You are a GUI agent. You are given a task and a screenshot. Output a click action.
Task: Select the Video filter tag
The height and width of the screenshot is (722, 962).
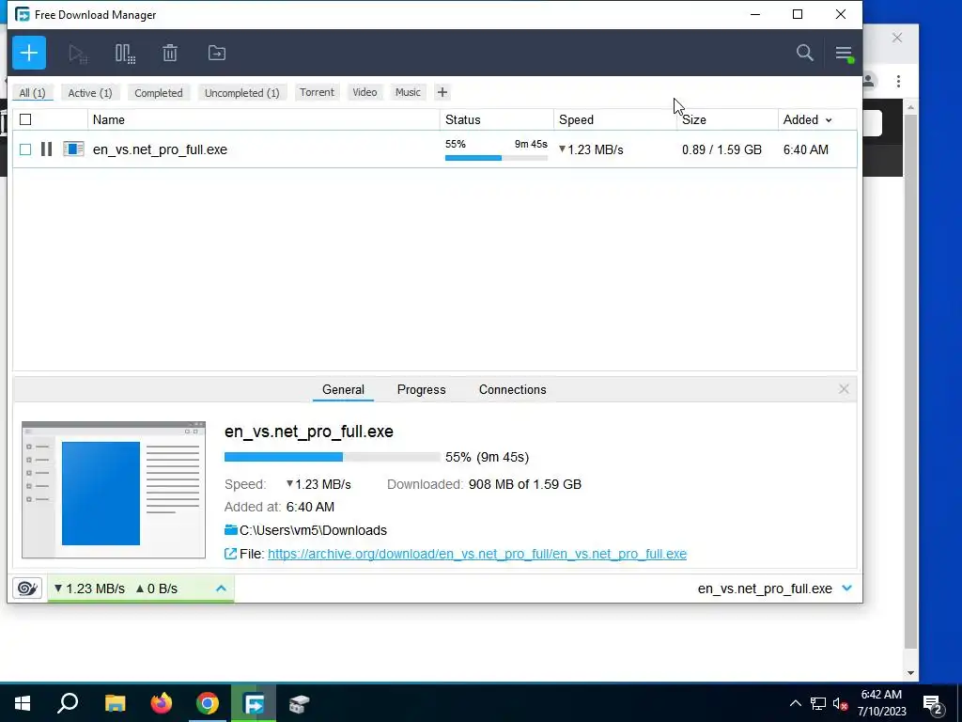(365, 92)
